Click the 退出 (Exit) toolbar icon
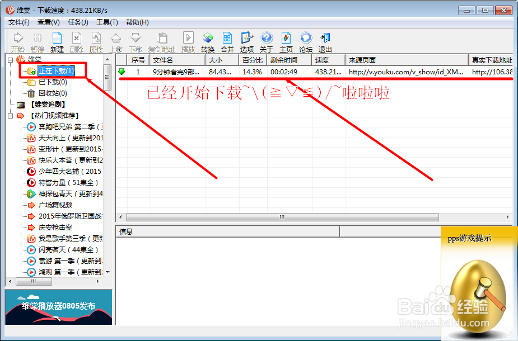Image resolution: width=518 pixels, height=341 pixels. tap(325, 42)
